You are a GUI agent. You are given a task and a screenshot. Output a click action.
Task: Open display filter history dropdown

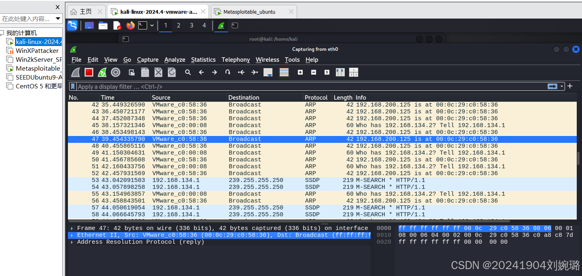click(562, 86)
